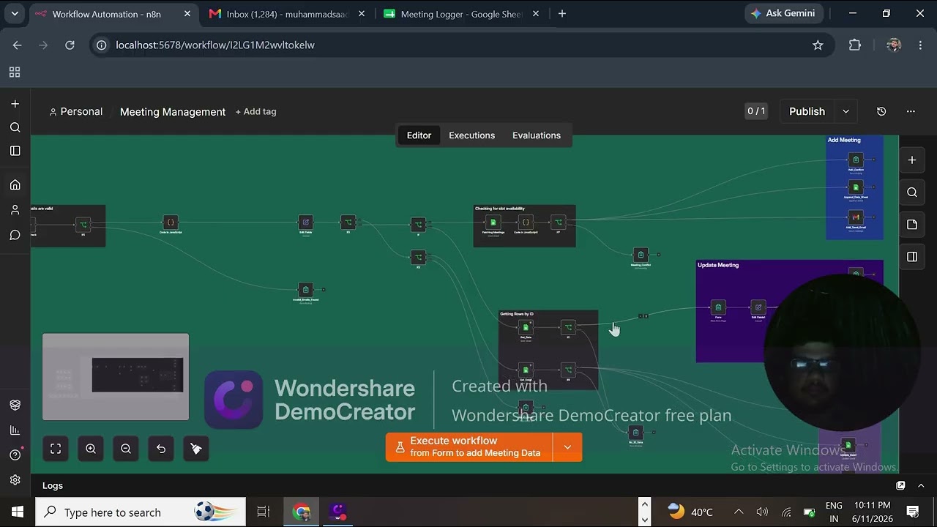Viewport: 937px width, 527px height.
Task: Toggle the right side panel layout icon
Action: tap(911, 256)
